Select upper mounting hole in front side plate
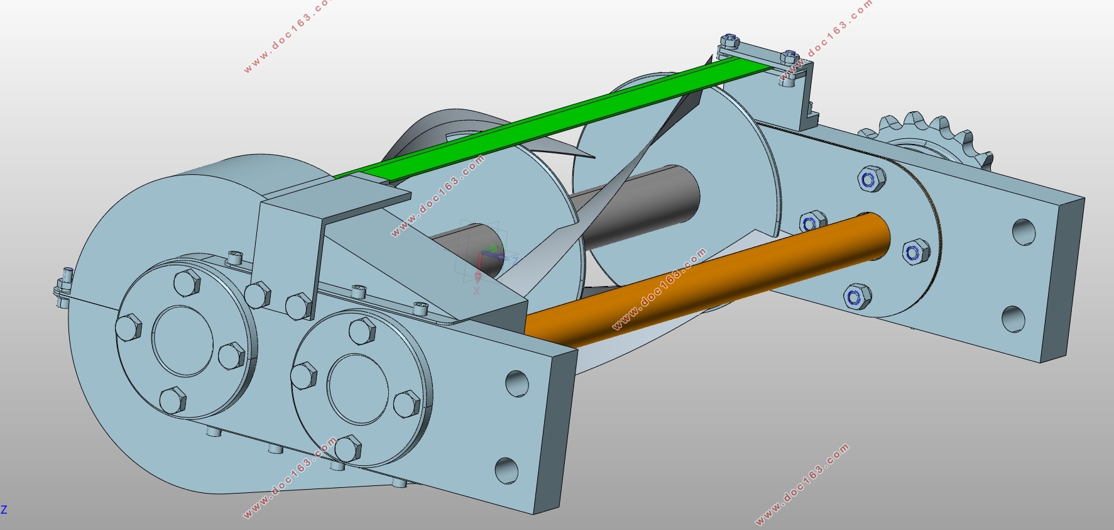Screen dimensions: 1114x530 tap(516, 383)
